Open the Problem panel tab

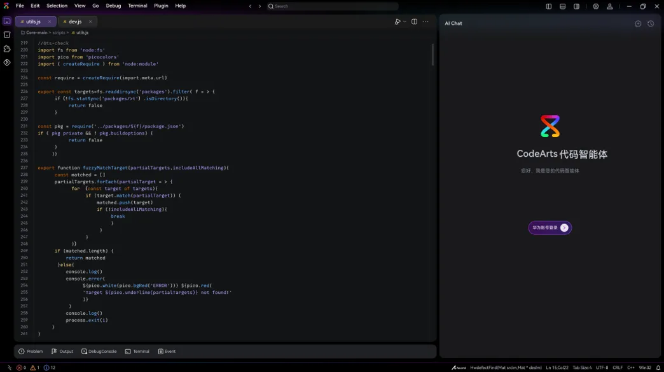[x=31, y=351]
